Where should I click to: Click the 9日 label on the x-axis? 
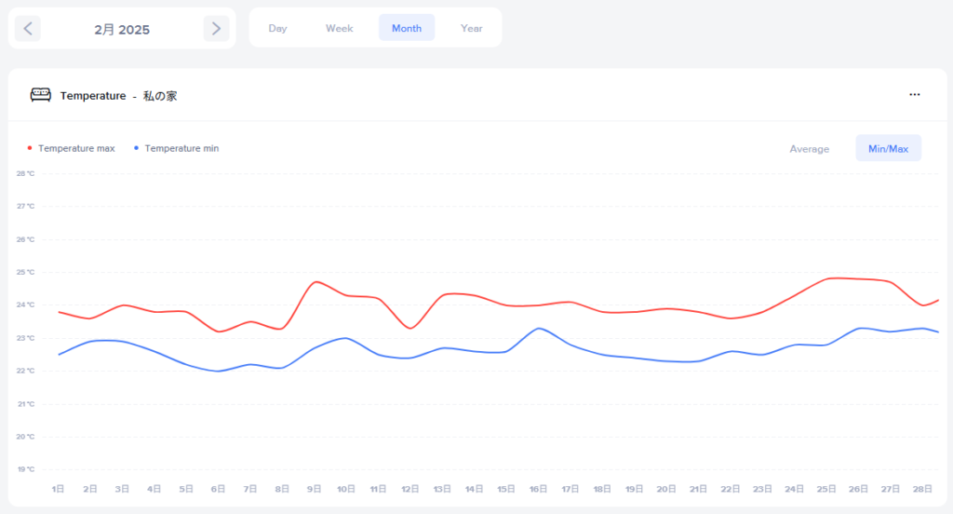pyautogui.click(x=314, y=489)
